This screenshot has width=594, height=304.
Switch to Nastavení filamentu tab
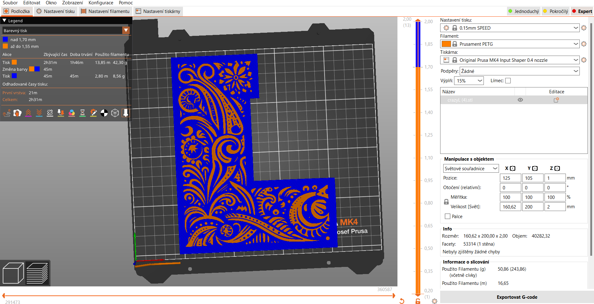point(105,11)
